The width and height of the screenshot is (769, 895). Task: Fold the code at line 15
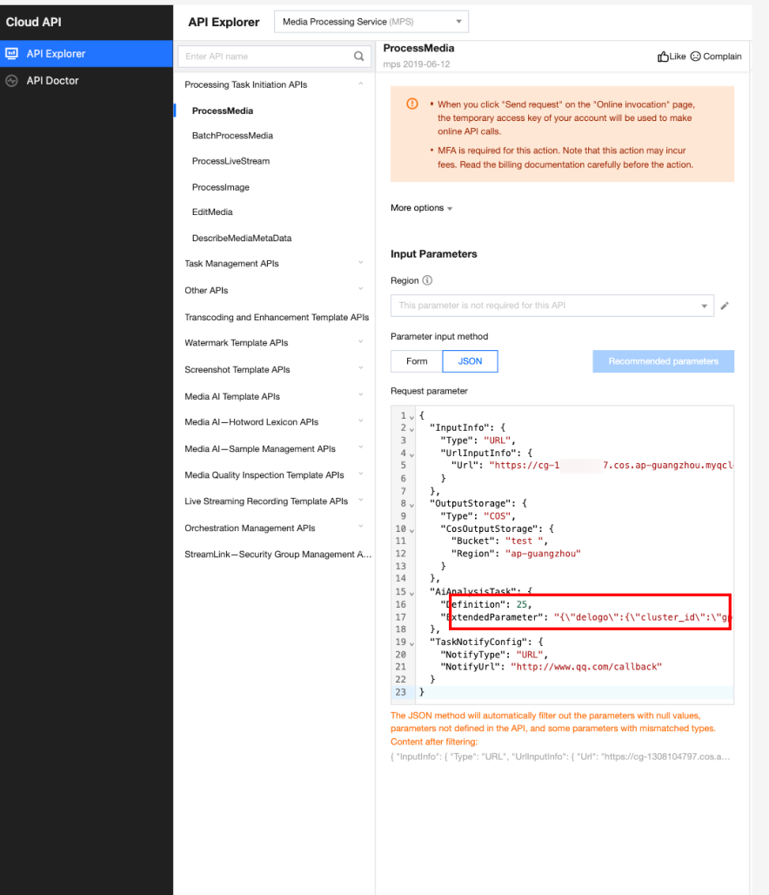tap(411, 593)
